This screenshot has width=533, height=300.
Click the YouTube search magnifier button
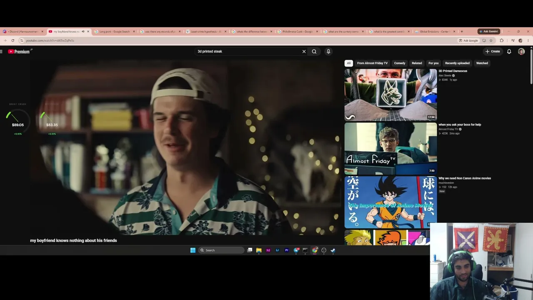click(314, 52)
